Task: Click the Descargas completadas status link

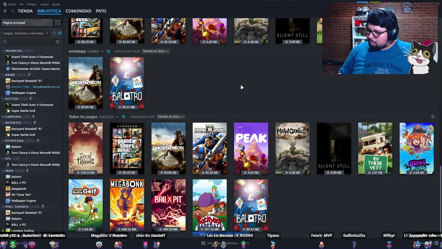Action: (224, 243)
